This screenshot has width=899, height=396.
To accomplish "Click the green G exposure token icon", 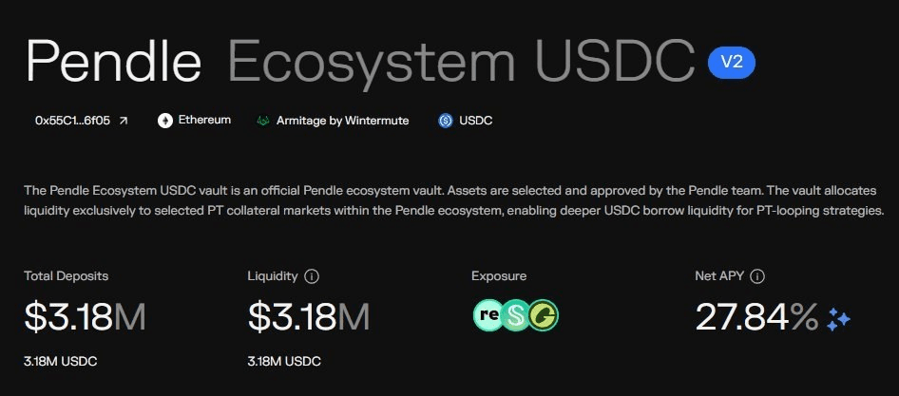I will pyautogui.click(x=543, y=316).
